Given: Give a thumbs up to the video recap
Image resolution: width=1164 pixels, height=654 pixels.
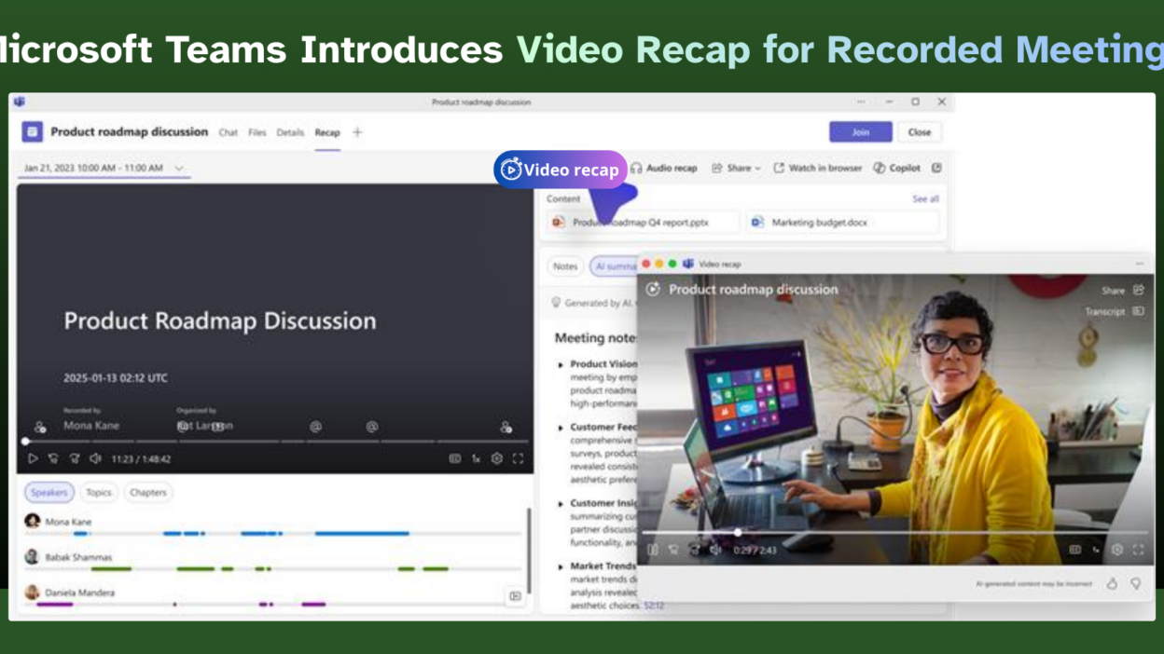Looking at the screenshot, I should [x=1112, y=584].
